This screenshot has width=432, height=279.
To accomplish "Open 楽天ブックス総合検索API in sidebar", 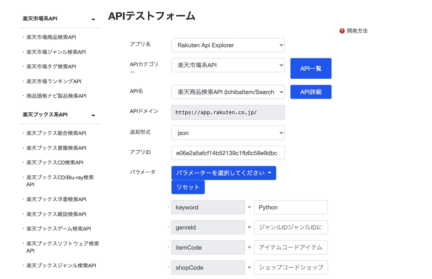I will pyautogui.click(x=56, y=133).
